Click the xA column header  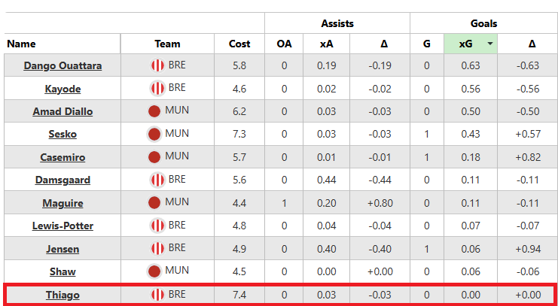tap(326, 44)
